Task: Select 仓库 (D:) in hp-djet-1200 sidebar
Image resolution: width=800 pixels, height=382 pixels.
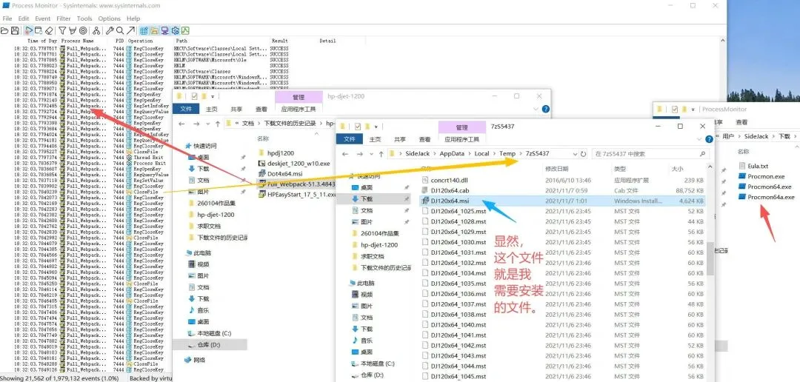Action: coord(209,345)
